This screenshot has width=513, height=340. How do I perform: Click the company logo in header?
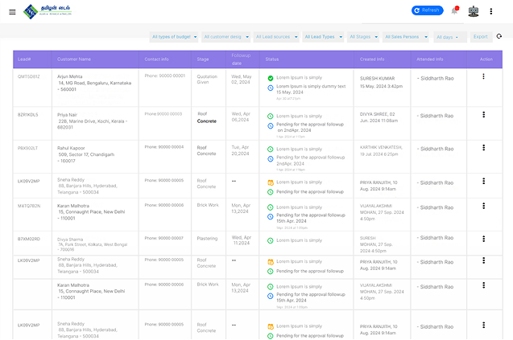pos(43,10)
